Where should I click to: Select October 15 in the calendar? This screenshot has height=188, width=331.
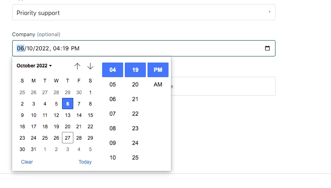(90, 115)
